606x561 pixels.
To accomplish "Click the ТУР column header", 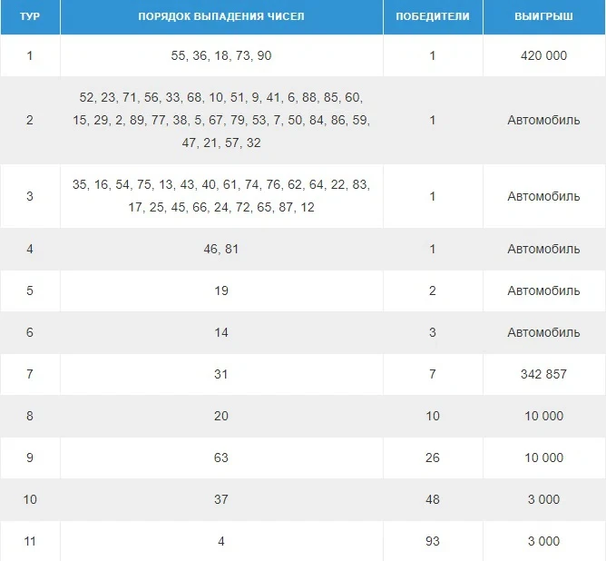I will pyautogui.click(x=30, y=16).
